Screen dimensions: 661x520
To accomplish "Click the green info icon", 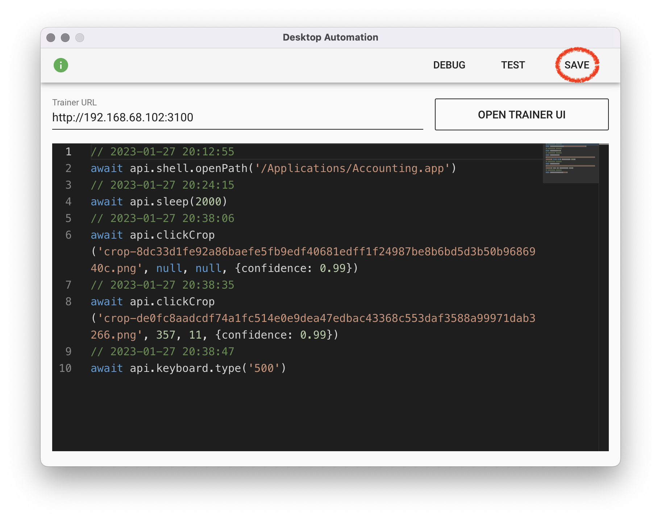I will (x=61, y=65).
